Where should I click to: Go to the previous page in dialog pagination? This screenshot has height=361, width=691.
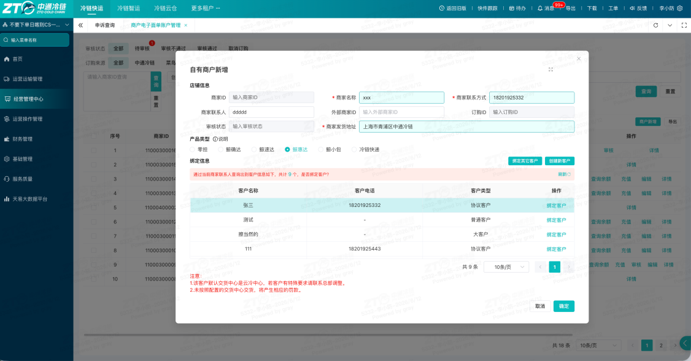[540, 266]
